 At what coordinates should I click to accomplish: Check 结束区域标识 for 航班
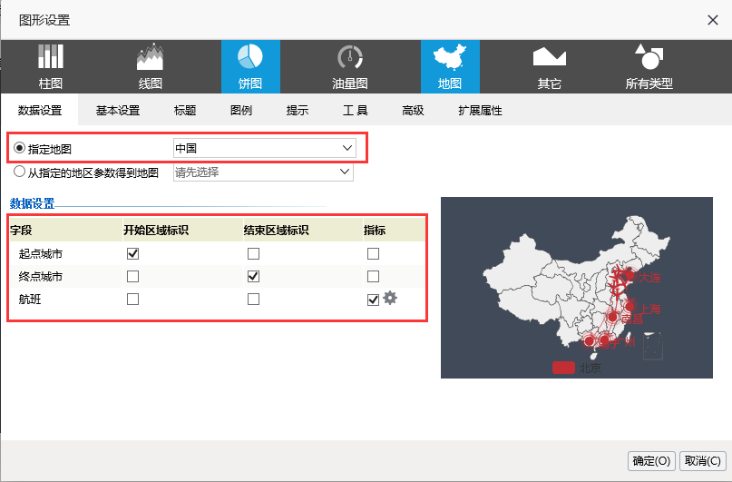(x=253, y=299)
